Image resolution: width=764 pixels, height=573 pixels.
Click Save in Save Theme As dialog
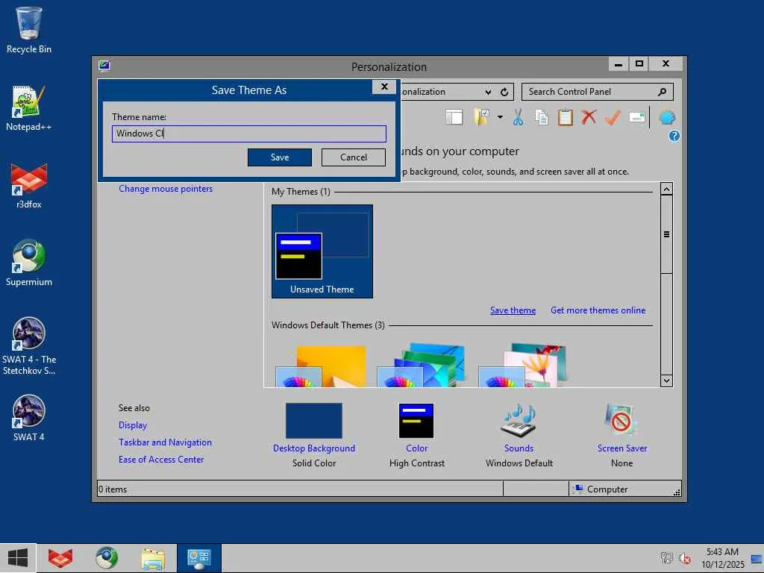[x=280, y=157]
